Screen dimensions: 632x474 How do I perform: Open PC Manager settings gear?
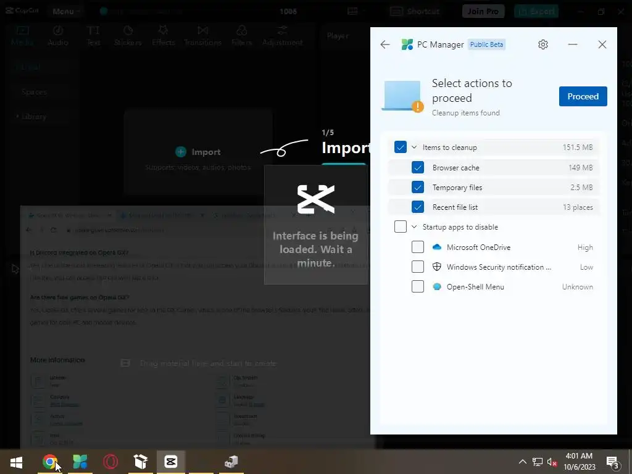[x=543, y=44]
